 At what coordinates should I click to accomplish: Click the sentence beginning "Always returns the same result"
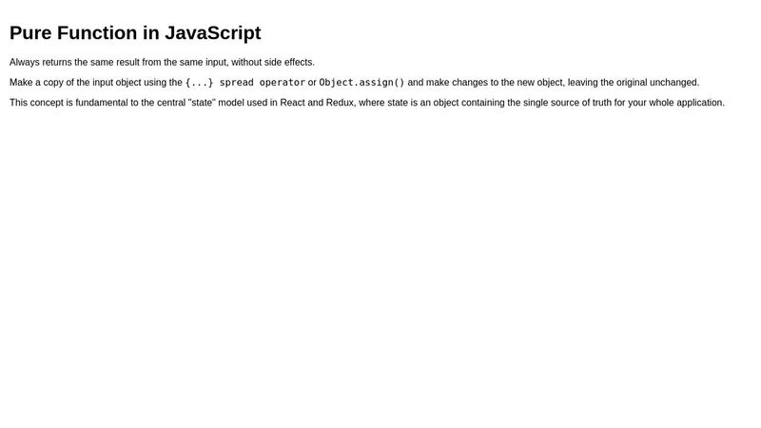162,62
